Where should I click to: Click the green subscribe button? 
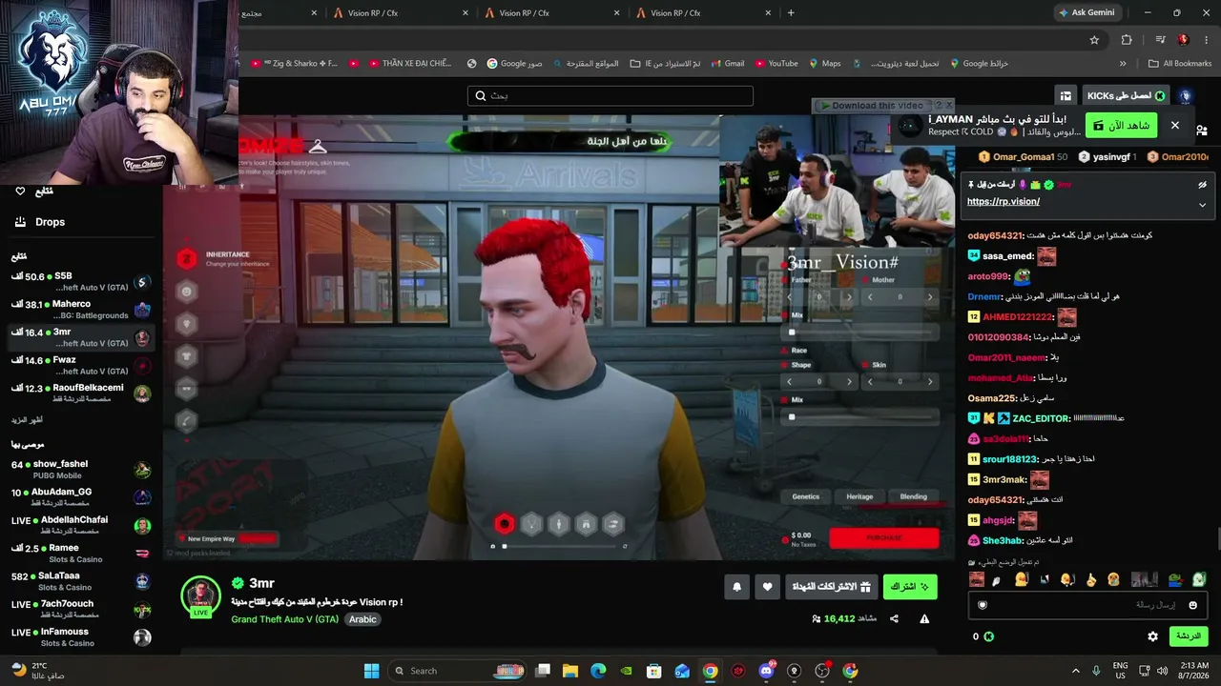click(x=910, y=587)
